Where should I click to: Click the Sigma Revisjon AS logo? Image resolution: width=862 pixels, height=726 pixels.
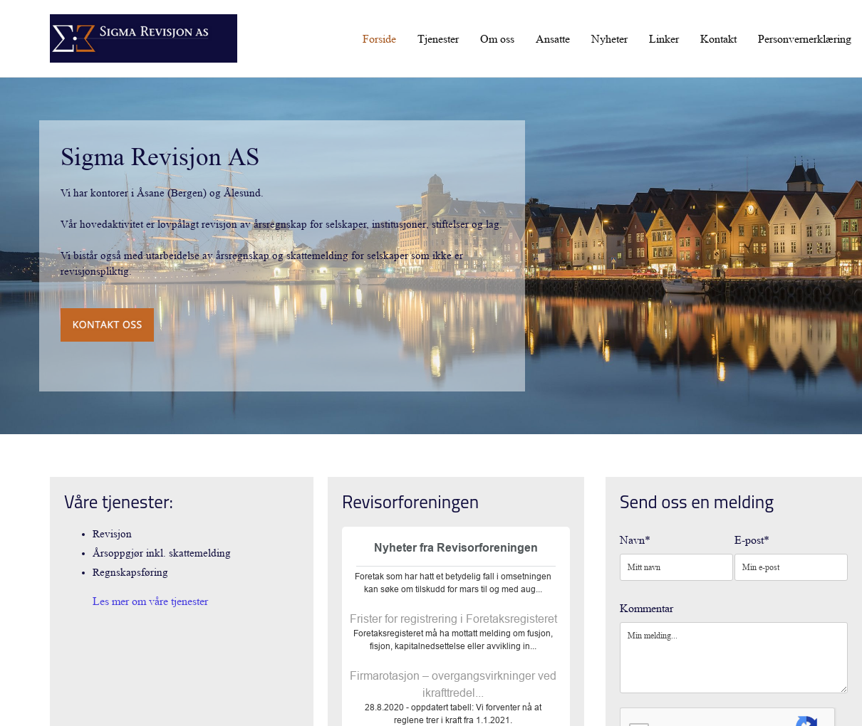click(x=142, y=38)
